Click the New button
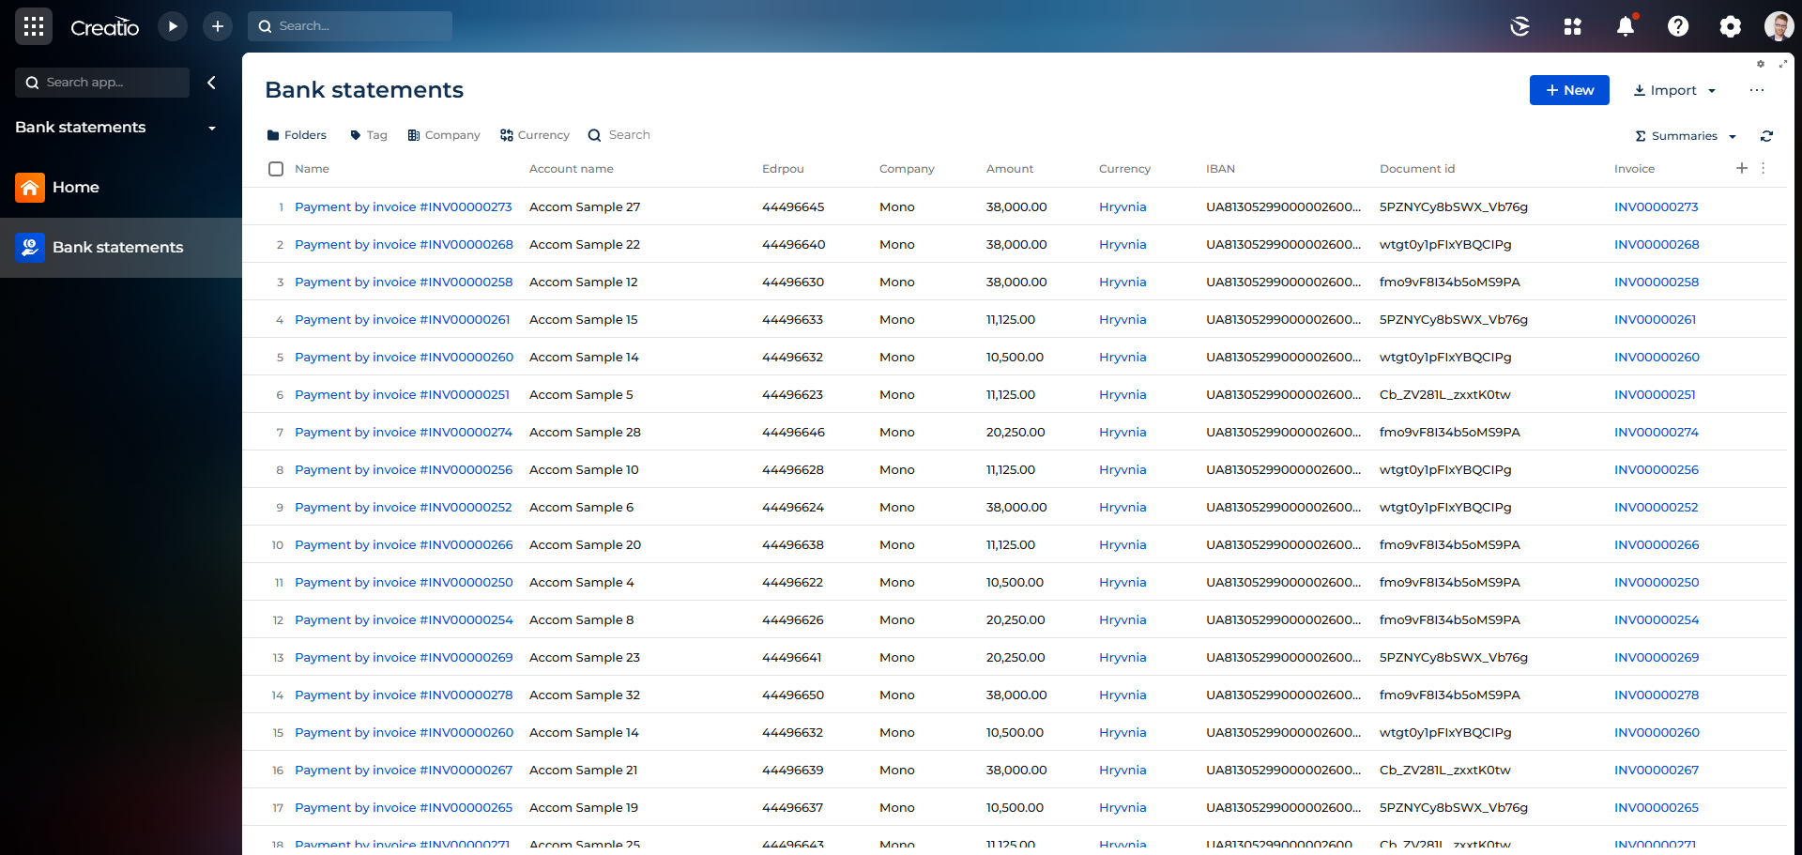The height and width of the screenshot is (855, 1802). coord(1568,90)
